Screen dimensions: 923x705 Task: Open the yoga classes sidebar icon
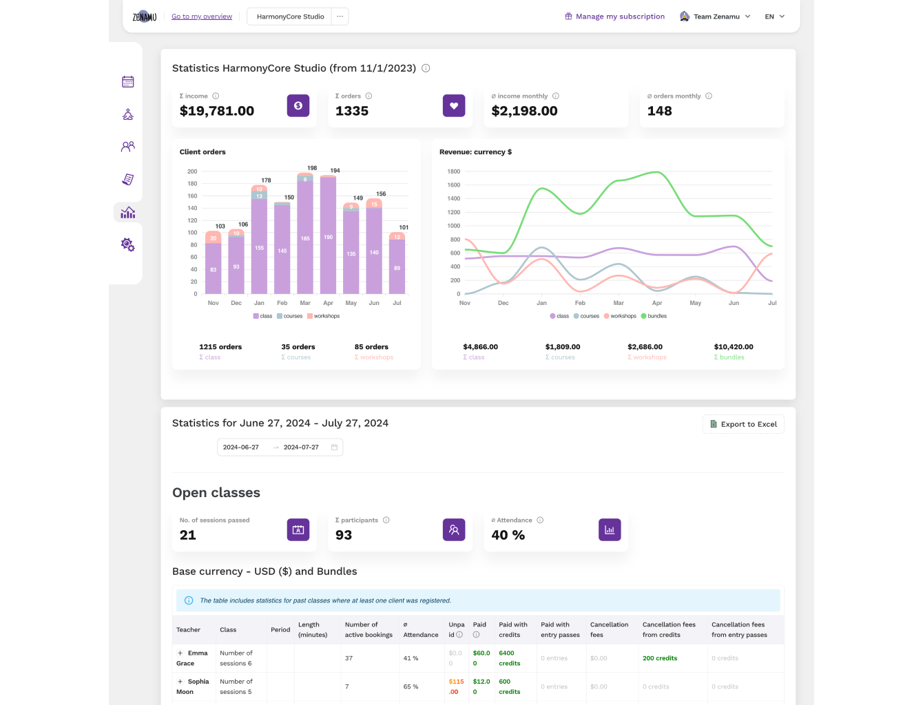[127, 114]
